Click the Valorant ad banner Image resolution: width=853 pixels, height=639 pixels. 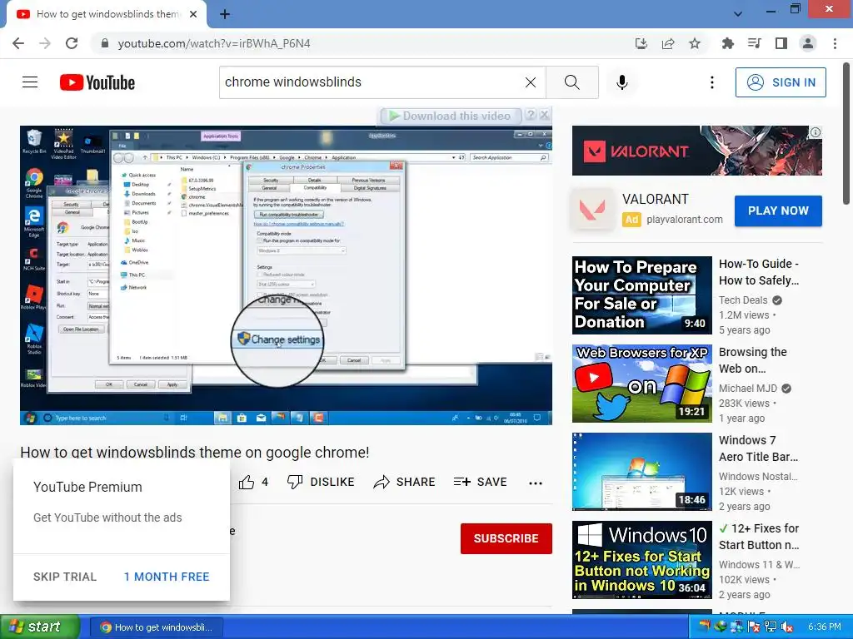(x=697, y=151)
